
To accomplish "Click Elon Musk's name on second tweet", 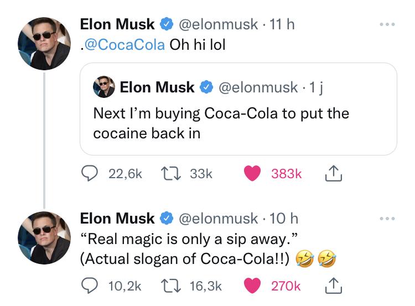I will tap(117, 219).
